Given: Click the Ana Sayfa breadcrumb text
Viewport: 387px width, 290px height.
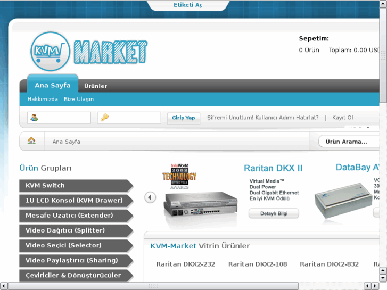Looking at the screenshot, I should (67, 142).
